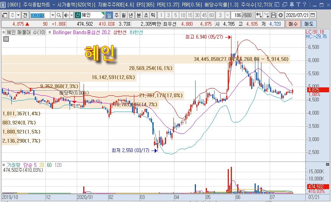
Task: Click the pin window icon in title bar
Action: tap(292, 5)
